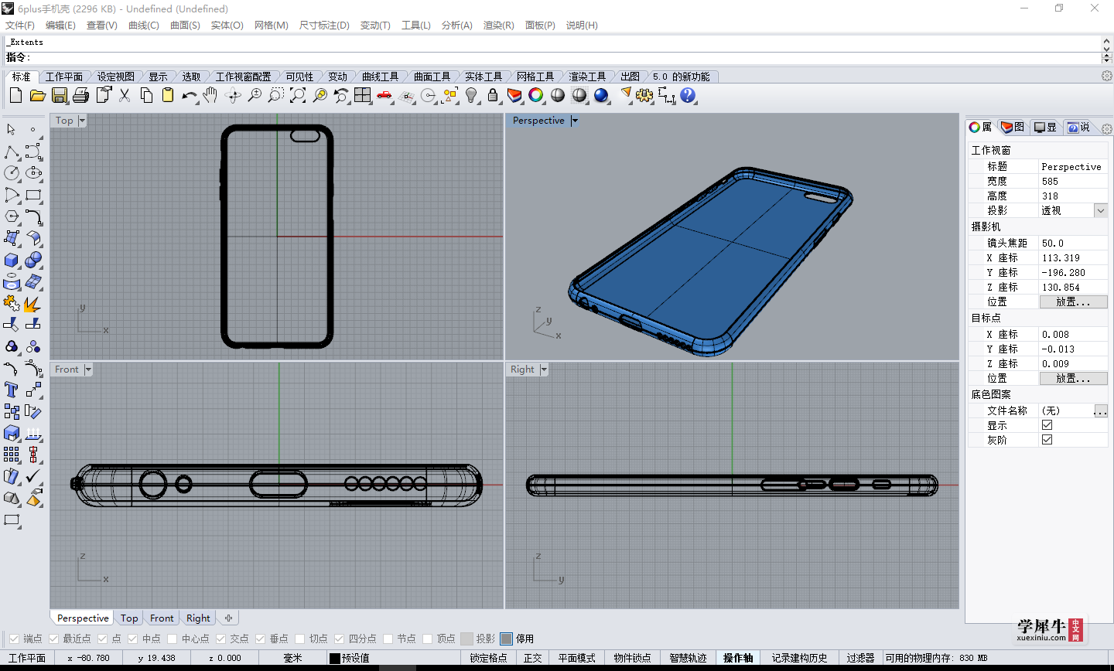Select the Pan hand tool

click(x=210, y=95)
